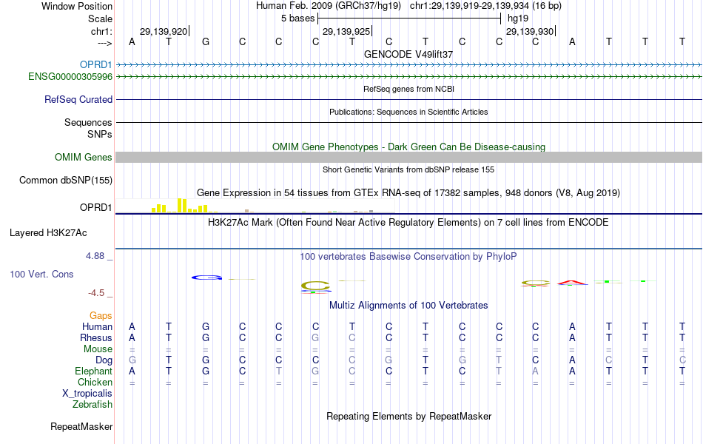Click the 4.88 PhyloP upper scale value
This screenshot has height=444, width=703.
coord(95,255)
